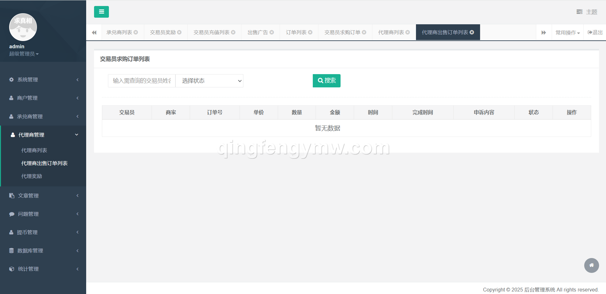Open the 主题 theme settings
Viewport: 606px width, 294px height.
[587, 12]
